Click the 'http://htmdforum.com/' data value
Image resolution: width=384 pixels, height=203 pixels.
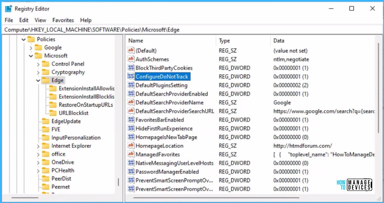pyautogui.click(x=303, y=146)
